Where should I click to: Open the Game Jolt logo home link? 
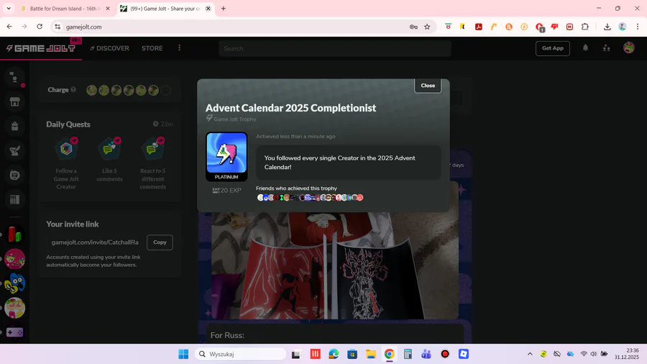pyautogui.click(x=41, y=48)
